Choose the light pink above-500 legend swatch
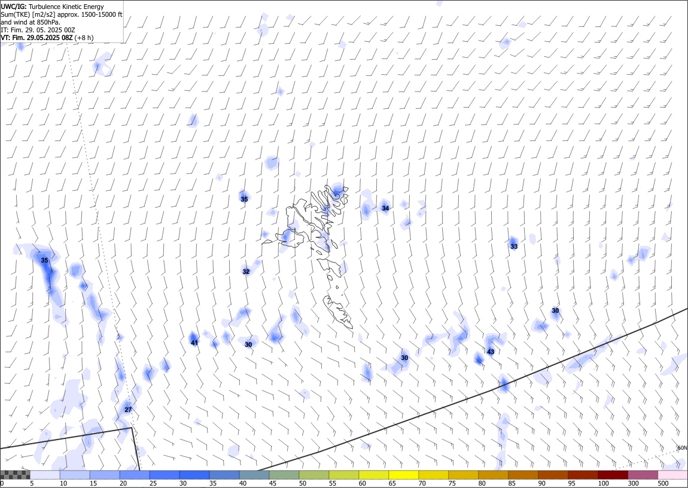 point(672,475)
